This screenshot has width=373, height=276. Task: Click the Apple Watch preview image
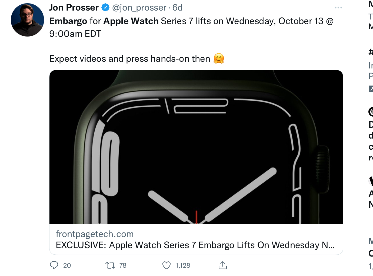[x=196, y=147]
